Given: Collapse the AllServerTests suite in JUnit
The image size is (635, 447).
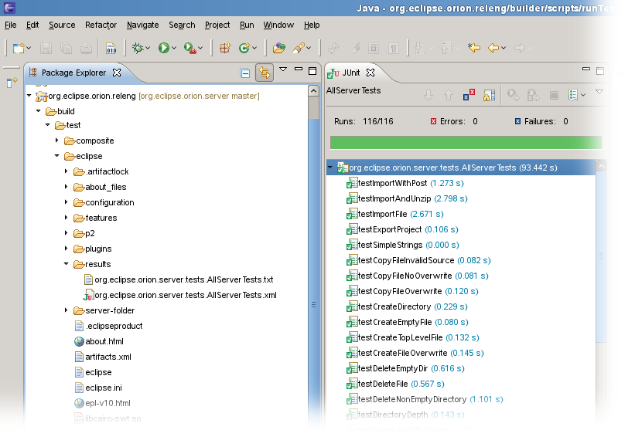Looking at the screenshot, I should [330, 168].
